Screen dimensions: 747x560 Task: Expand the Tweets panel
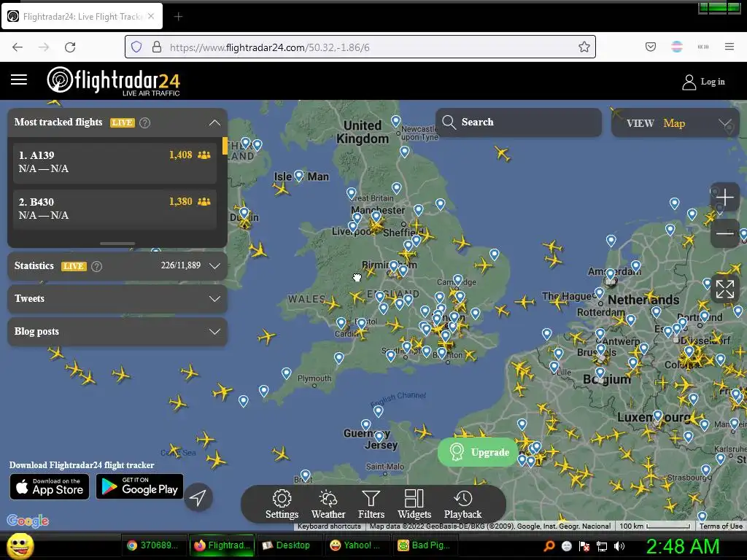(117, 298)
